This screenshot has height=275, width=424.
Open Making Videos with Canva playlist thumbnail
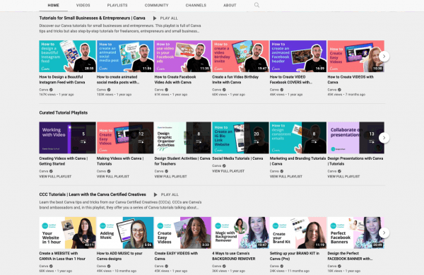click(x=125, y=138)
